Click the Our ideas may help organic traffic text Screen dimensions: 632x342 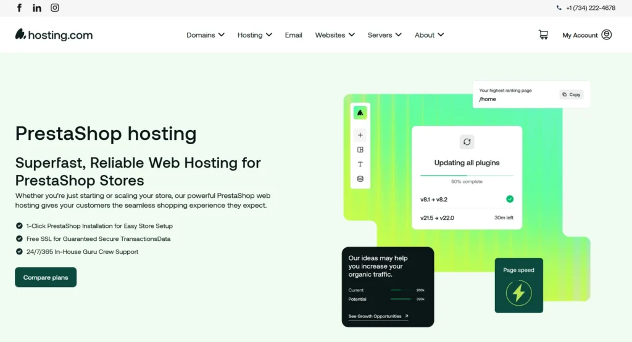[x=378, y=266]
